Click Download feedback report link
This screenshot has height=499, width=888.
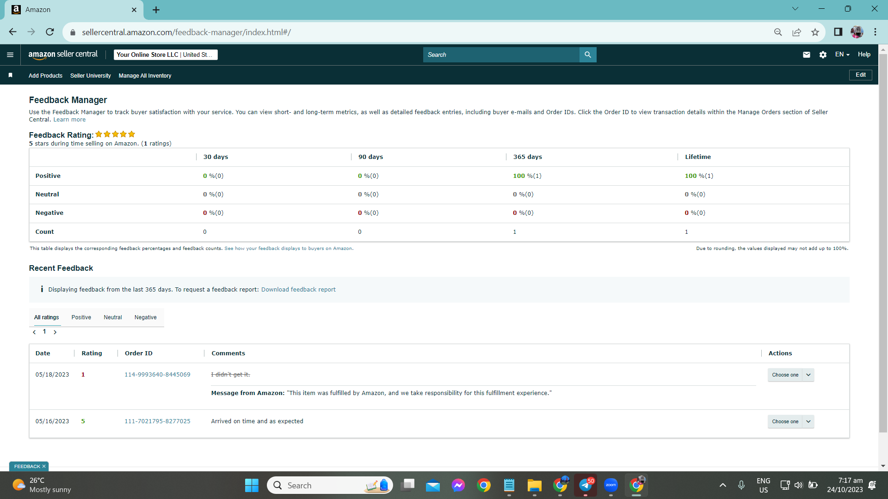click(x=298, y=290)
